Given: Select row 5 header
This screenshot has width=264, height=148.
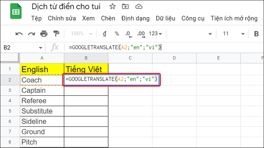Looking at the screenshot, I should click(10, 111).
